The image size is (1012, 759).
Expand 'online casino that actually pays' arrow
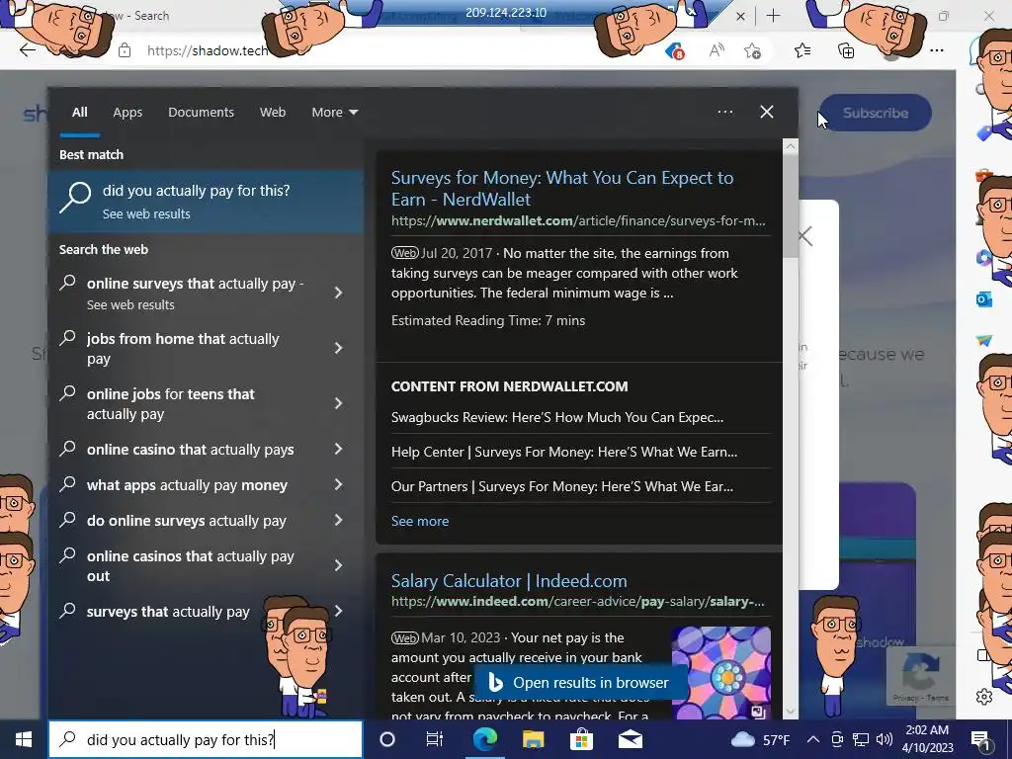(338, 450)
